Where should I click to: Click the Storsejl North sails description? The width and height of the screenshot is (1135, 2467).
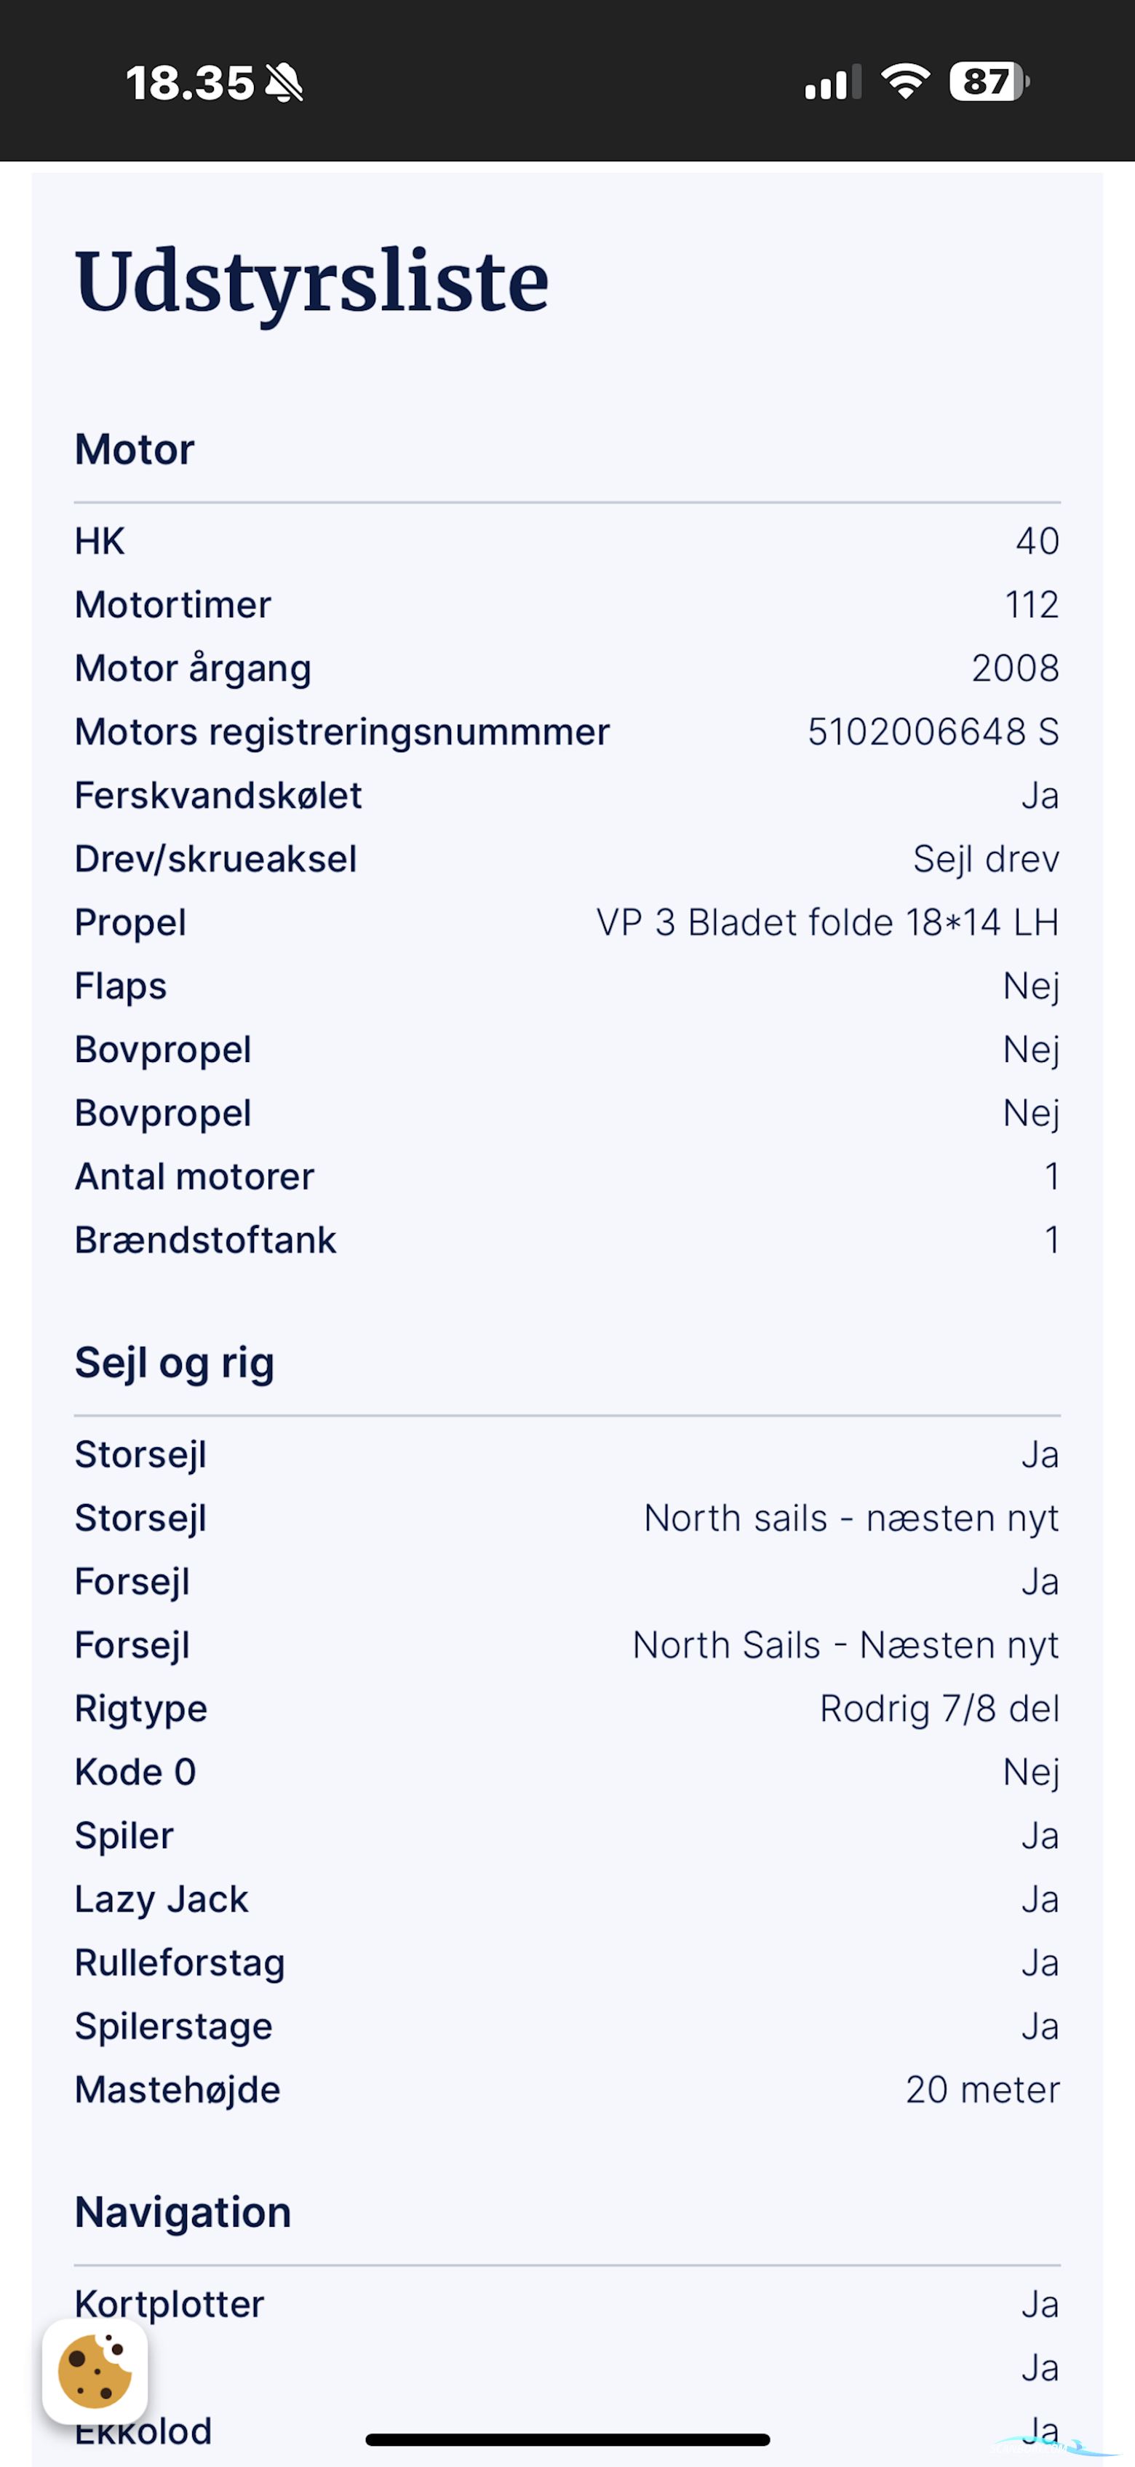click(851, 1518)
